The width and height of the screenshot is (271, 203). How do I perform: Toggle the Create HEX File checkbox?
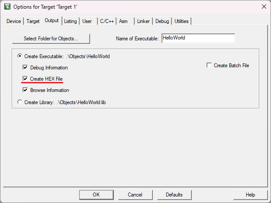click(x=25, y=79)
